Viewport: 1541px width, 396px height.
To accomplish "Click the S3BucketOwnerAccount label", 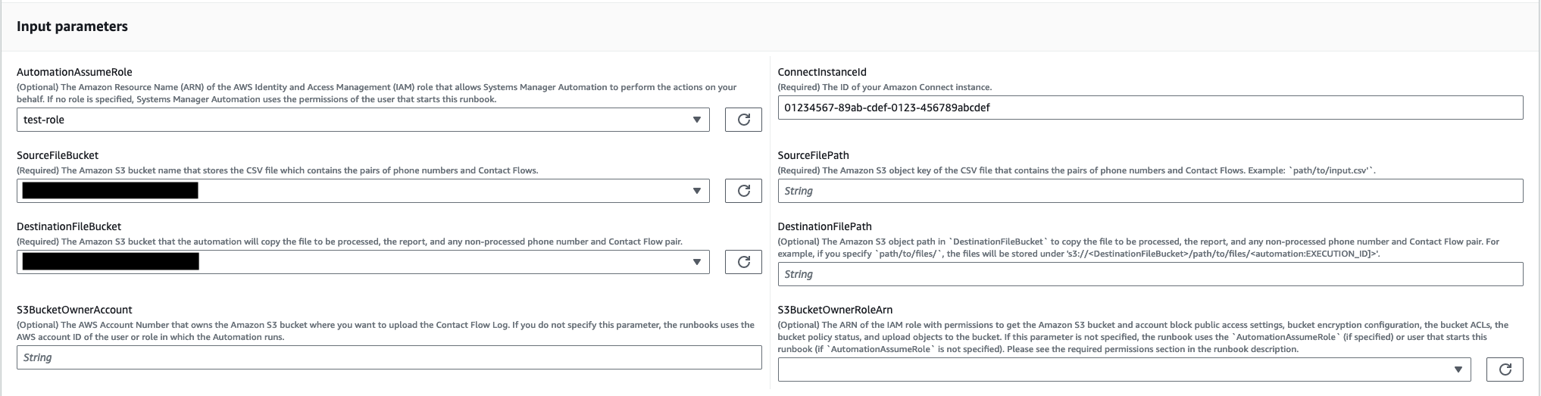I will click(74, 310).
